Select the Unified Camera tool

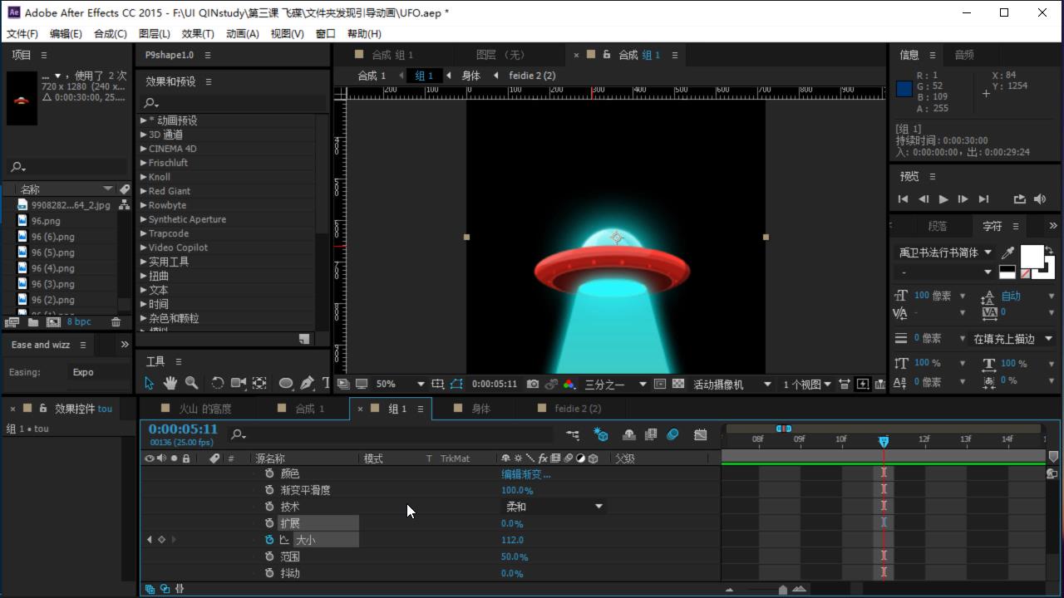point(239,383)
